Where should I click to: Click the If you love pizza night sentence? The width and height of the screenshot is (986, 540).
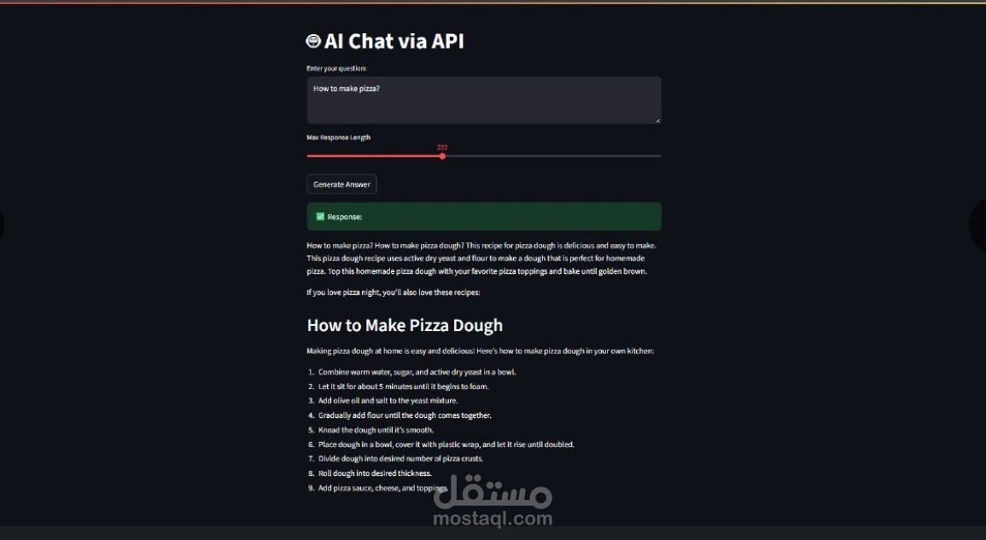pos(394,291)
